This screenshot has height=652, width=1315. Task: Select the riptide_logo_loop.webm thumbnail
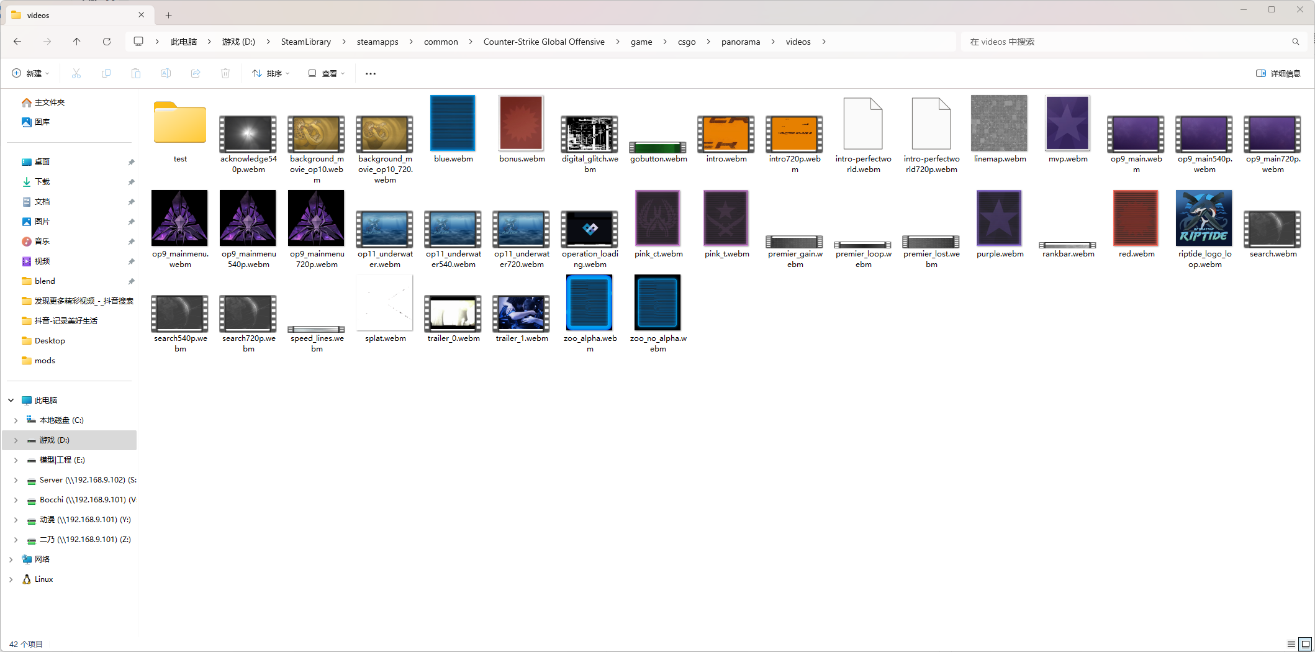coord(1204,219)
